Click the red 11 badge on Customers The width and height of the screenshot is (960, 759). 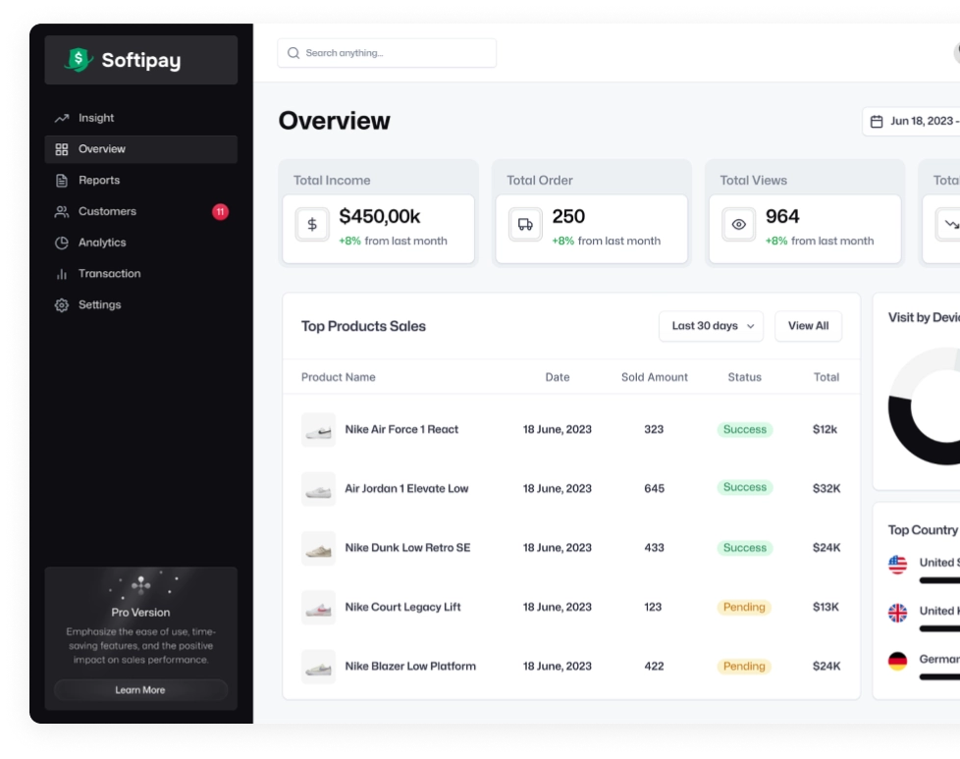(x=221, y=211)
